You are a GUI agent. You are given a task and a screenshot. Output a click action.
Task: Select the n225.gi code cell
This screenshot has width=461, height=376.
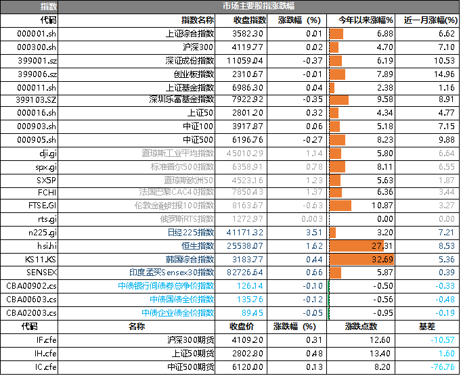click(x=29, y=233)
